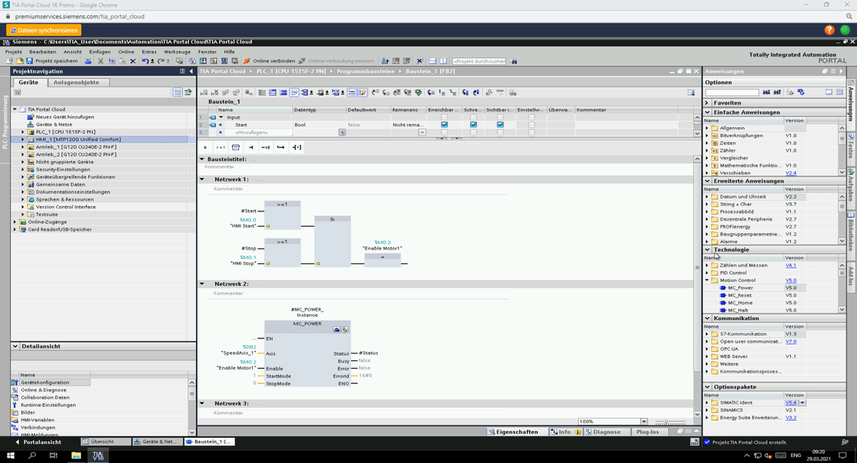Uncheck Schreibbar checkbox for Start row
Image resolution: width=857 pixels, height=463 pixels.
473,125
